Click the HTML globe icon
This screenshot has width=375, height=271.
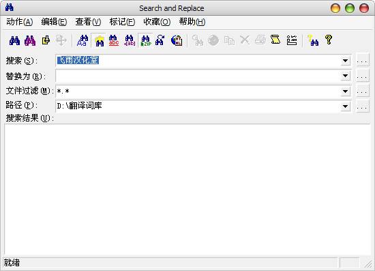(x=177, y=40)
